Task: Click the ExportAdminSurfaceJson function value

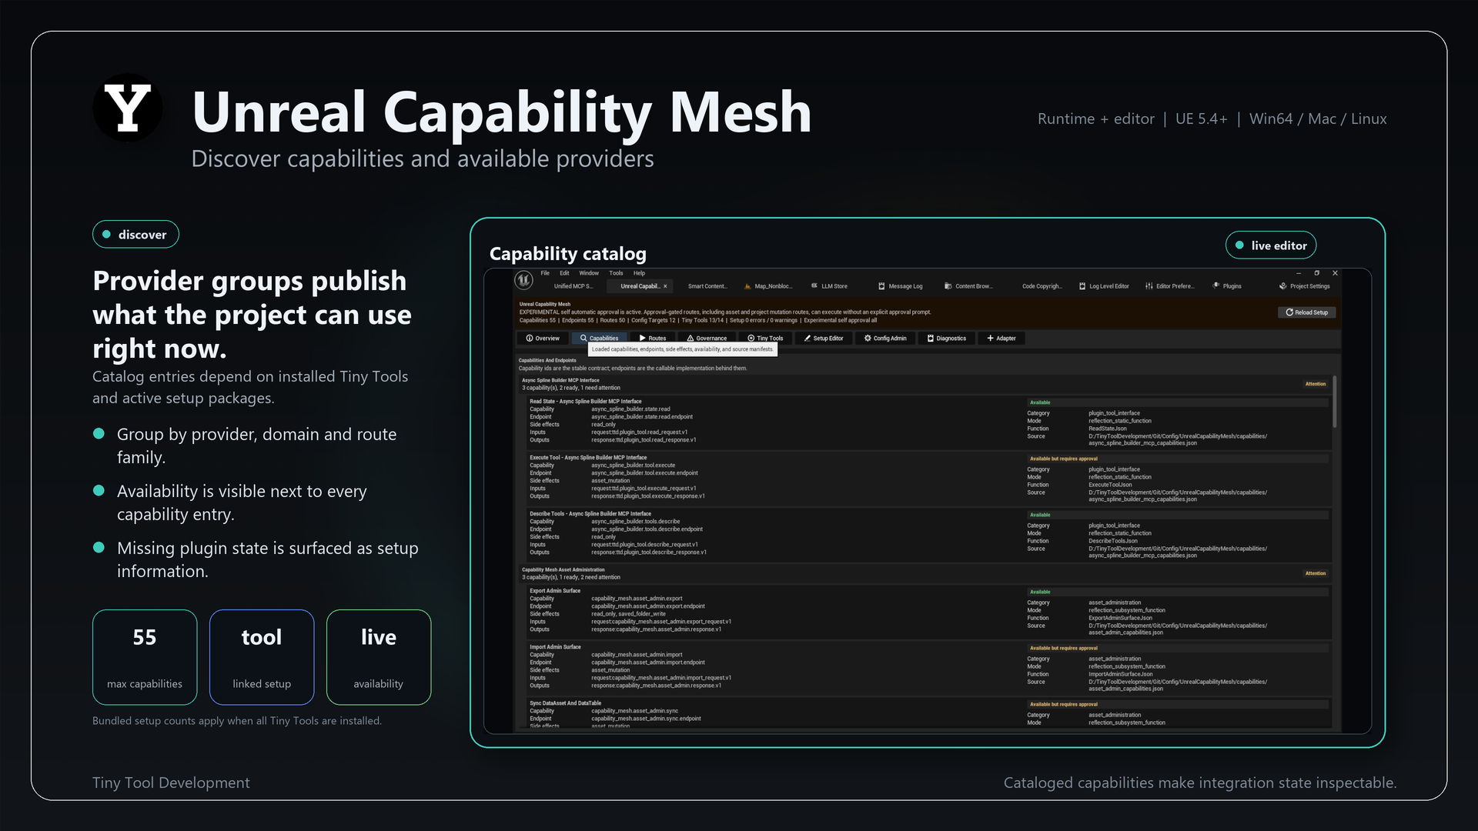Action: coord(1120,618)
